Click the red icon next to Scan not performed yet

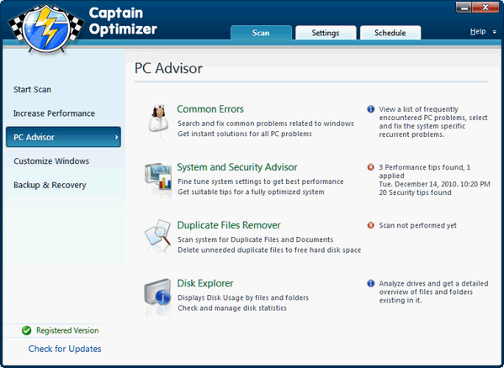point(370,225)
